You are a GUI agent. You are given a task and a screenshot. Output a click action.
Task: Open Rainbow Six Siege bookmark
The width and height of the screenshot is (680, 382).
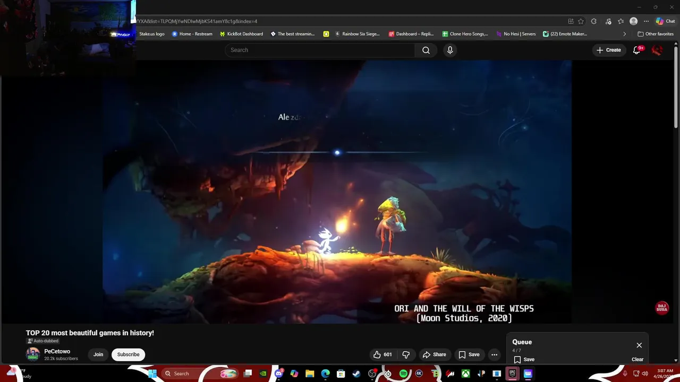[x=357, y=34]
